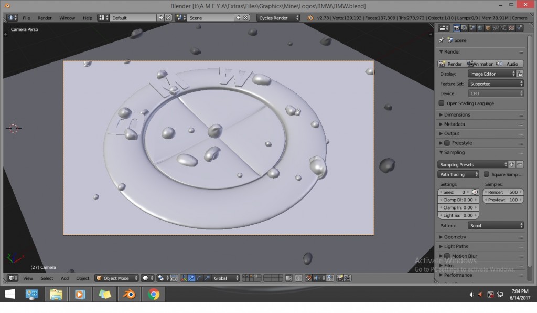
Task: Select the translate manipulator arrow icon
Action: [x=192, y=278]
